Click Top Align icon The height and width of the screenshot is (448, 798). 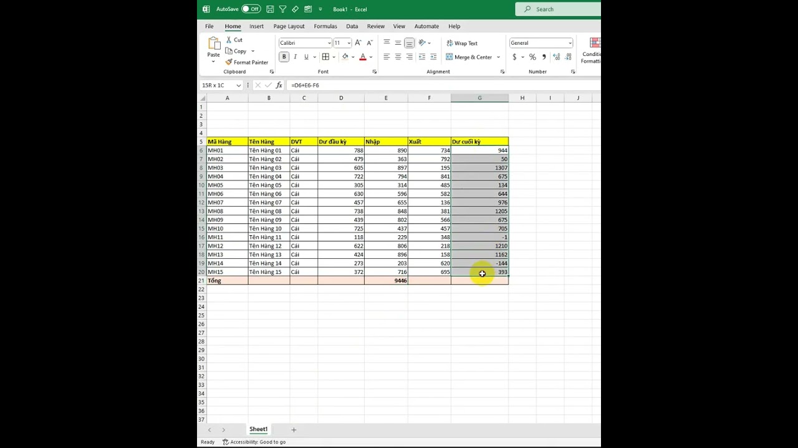(x=387, y=43)
